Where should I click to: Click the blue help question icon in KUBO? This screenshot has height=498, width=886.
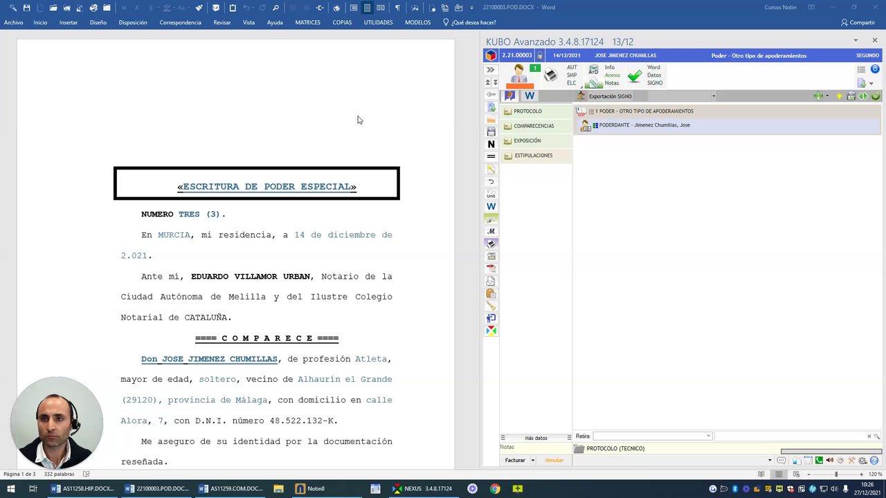[874, 461]
